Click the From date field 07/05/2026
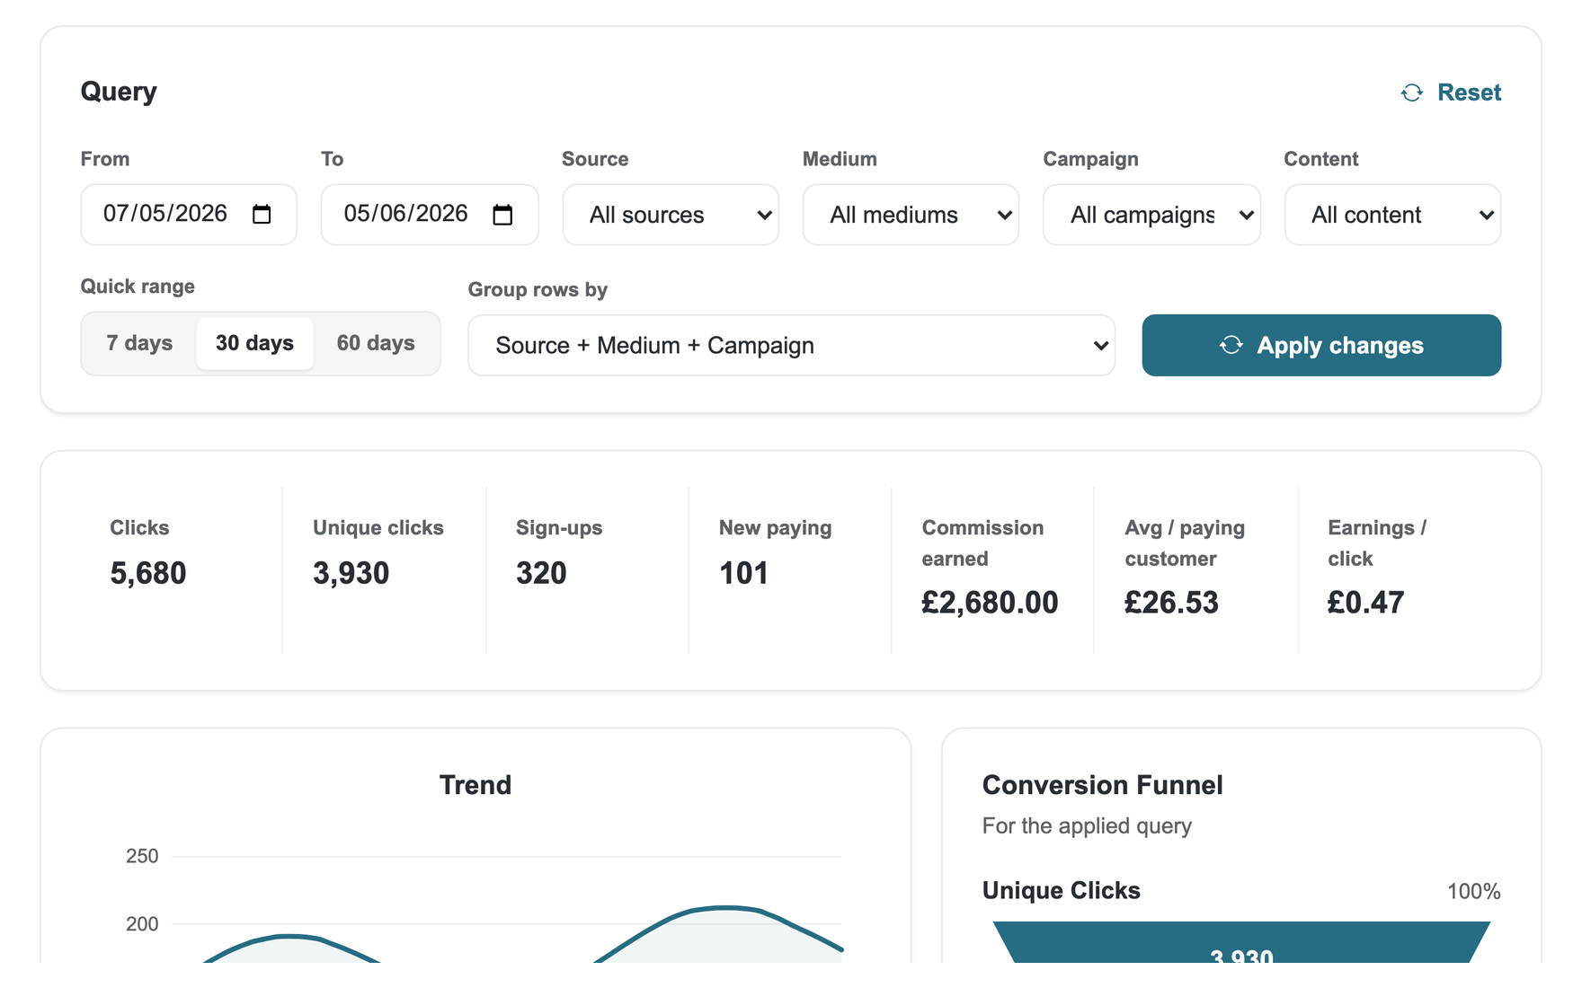This screenshot has height=988, width=1582. [x=189, y=215]
